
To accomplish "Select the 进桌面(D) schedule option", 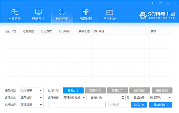I will pyautogui.click(x=162, y=91).
